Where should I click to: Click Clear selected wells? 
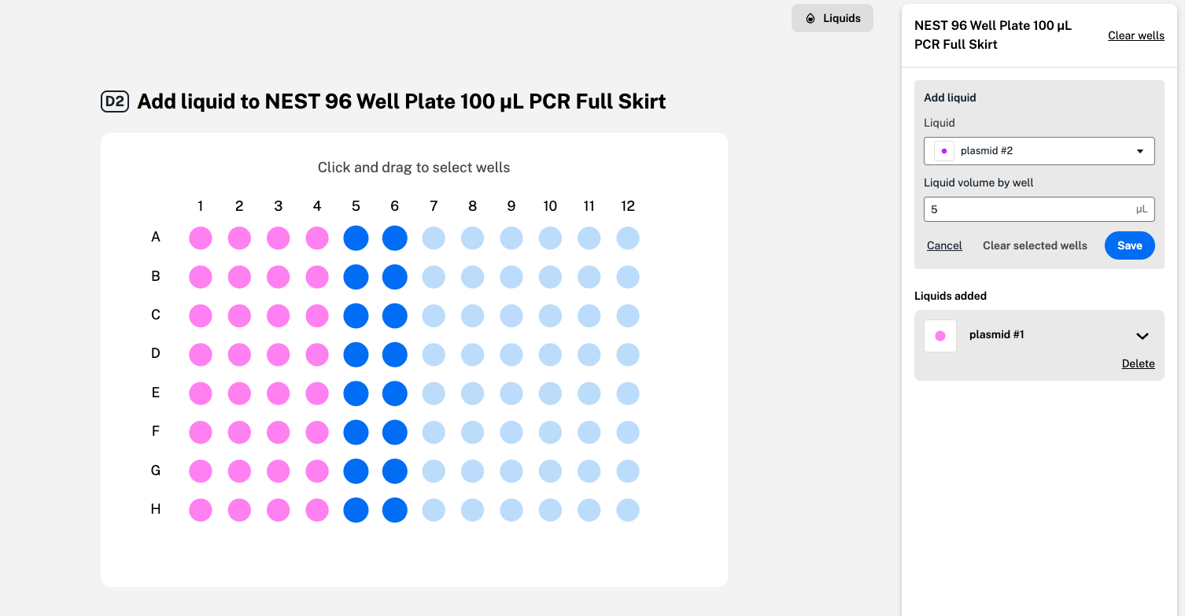[1035, 245]
